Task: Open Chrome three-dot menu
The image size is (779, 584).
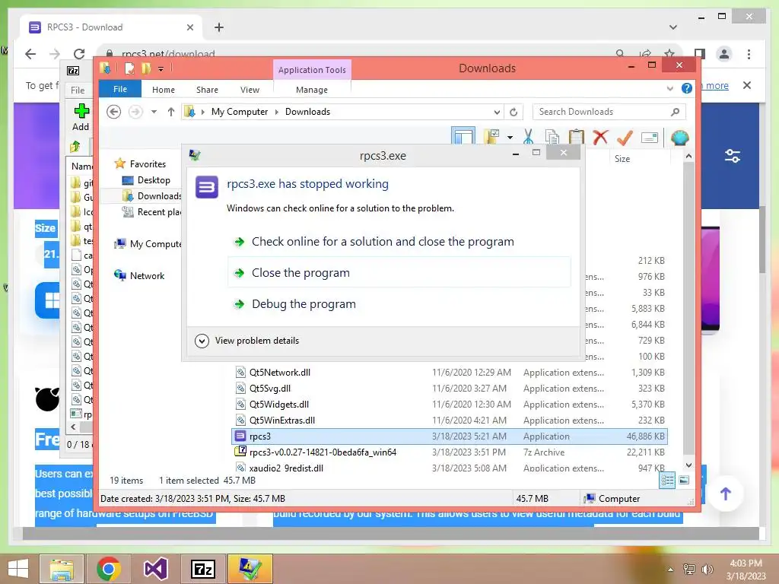Action: tap(749, 54)
